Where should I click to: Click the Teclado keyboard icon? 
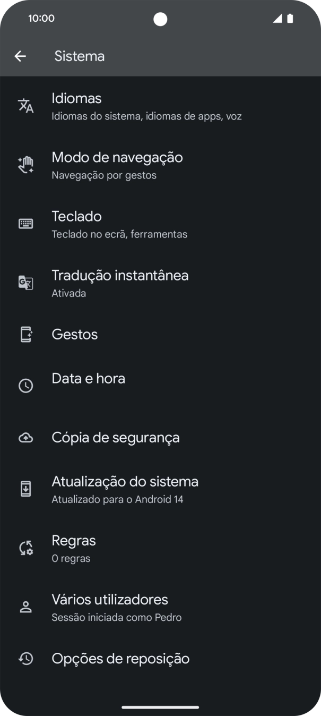tap(25, 224)
